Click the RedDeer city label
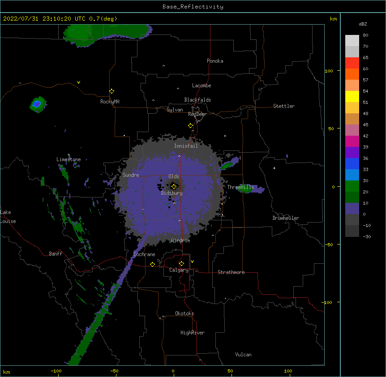This screenshot has height=377, width=386. click(x=197, y=114)
